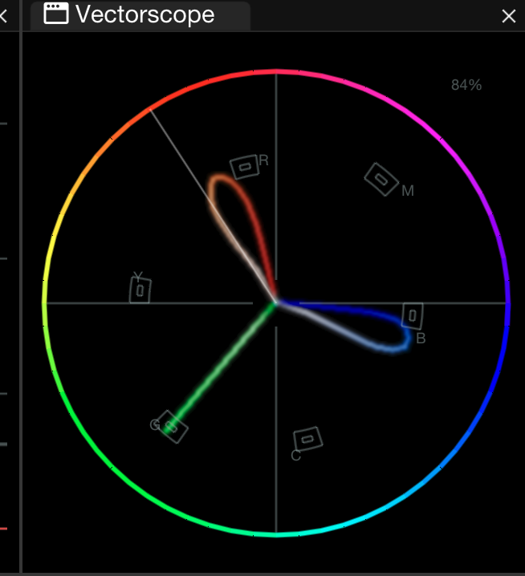Screen dimensions: 525x576
Task: Click the 84% zoom value
Action: pos(466,85)
